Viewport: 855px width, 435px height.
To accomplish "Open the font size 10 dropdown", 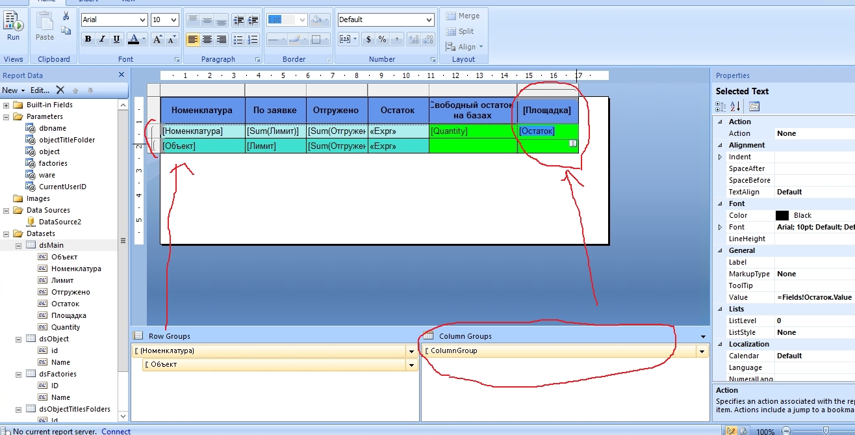I will pyautogui.click(x=173, y=20).
